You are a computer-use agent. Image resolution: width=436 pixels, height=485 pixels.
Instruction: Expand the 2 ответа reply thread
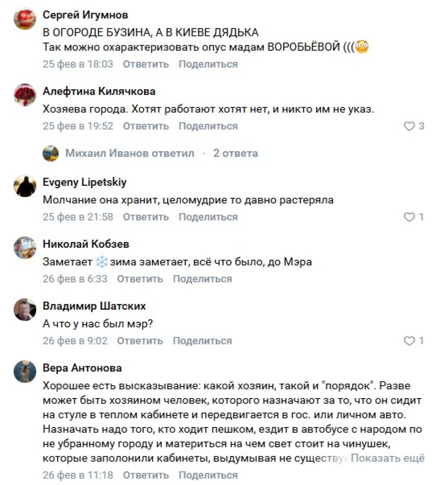point(235,153)
